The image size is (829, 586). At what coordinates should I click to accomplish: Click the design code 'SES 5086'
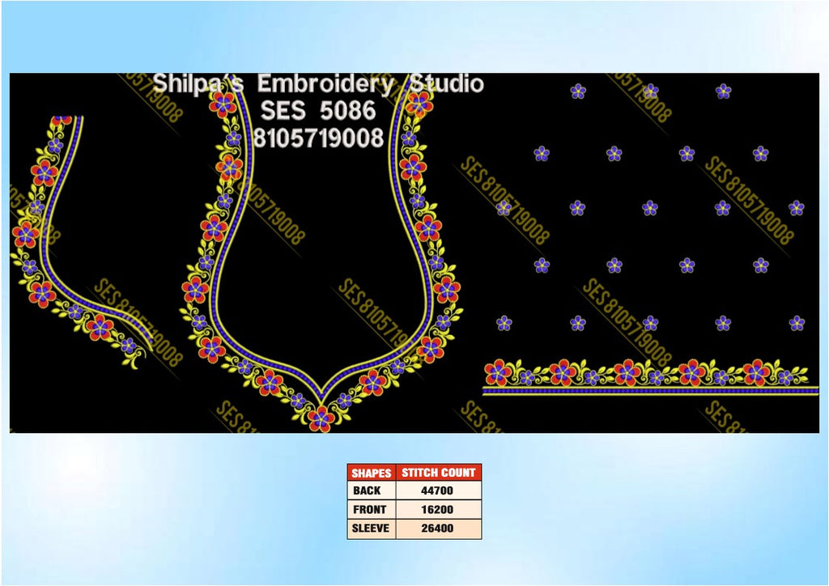point(317,111)
